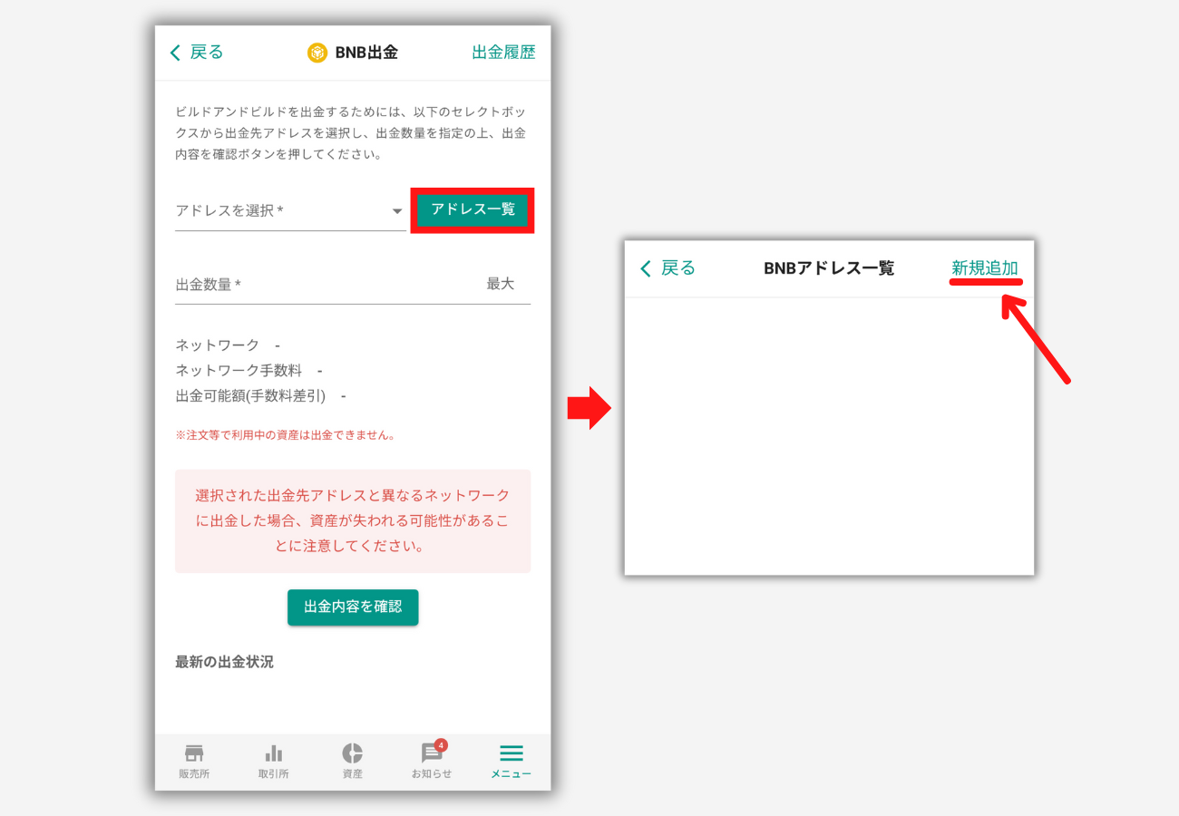Click the pink network warning notice box

coord(353,521)
